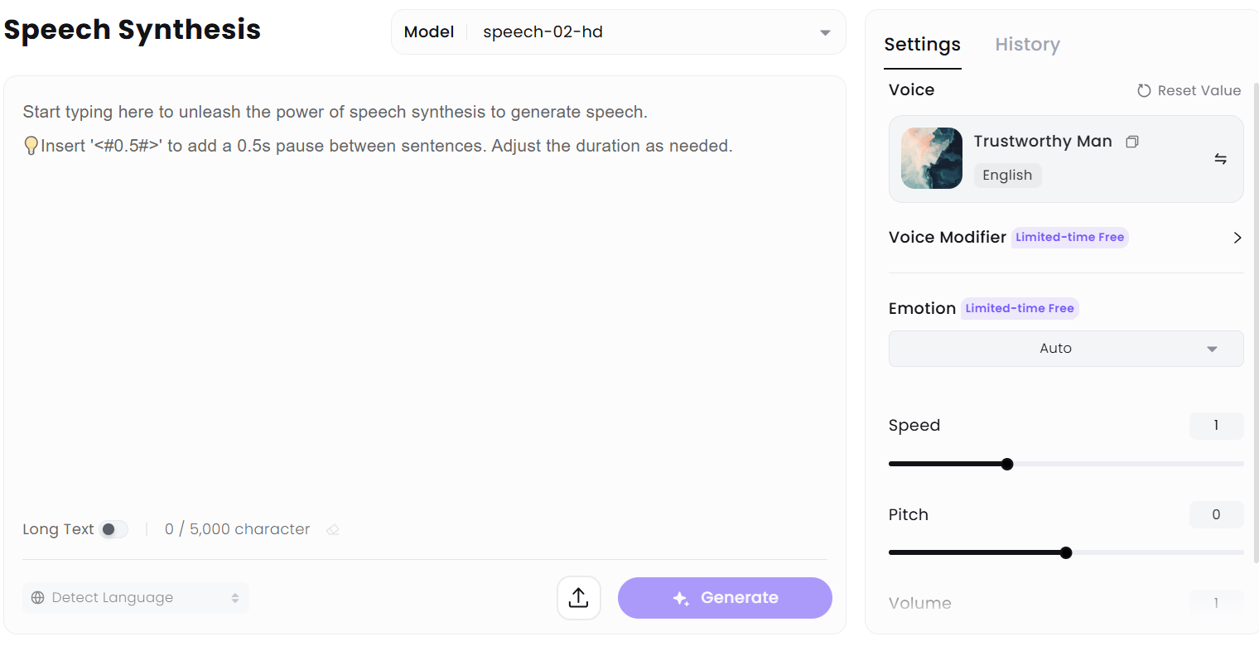
Task: Click the eraser clear-text icon
Action: [333, 530]
